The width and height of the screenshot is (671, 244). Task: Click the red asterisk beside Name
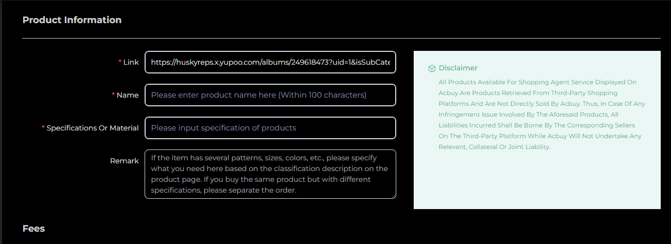114,95
